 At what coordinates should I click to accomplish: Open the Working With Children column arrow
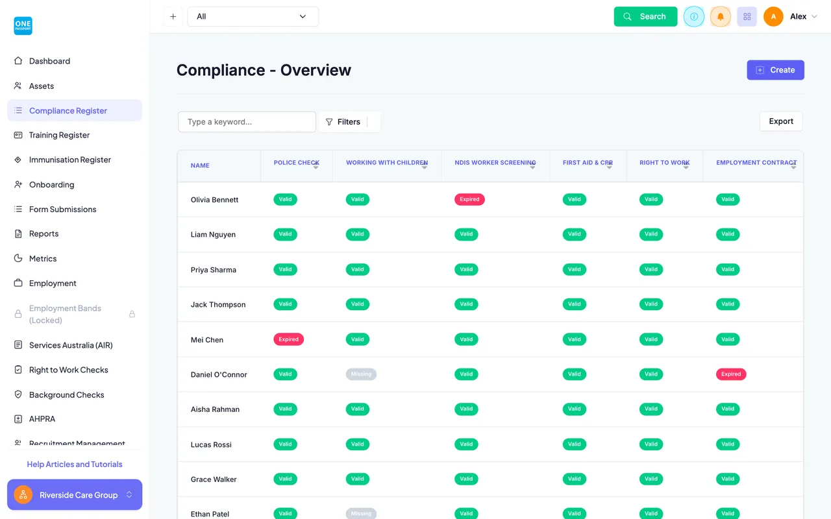coord(425,167)
